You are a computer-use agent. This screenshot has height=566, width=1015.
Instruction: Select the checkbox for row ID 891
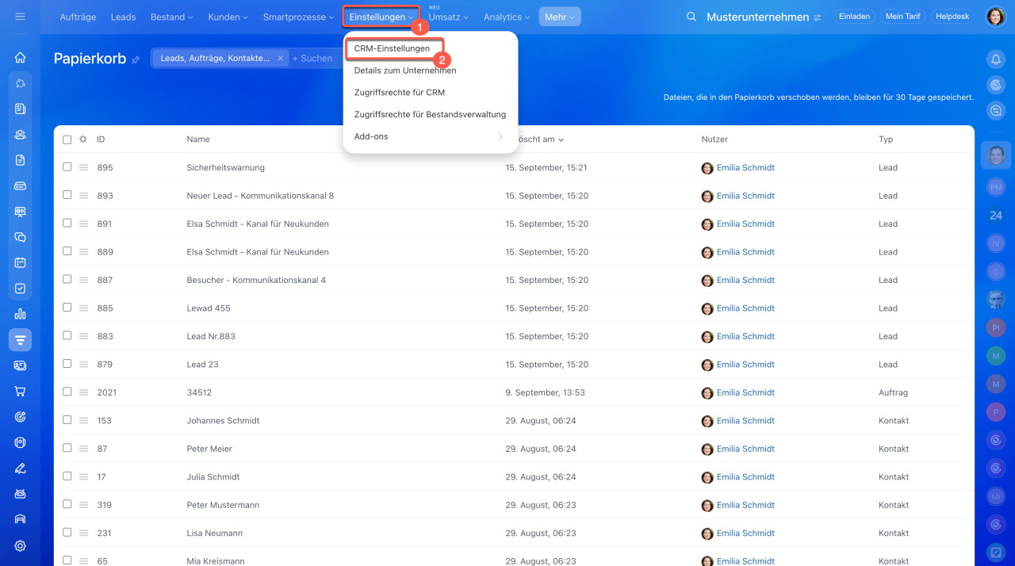pos(67,224)
